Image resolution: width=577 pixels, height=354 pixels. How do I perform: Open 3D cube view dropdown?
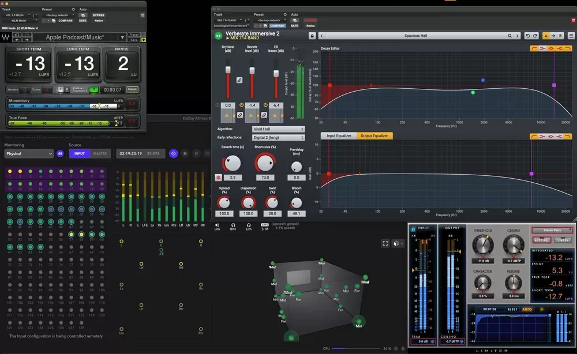(x=399, y=243)
